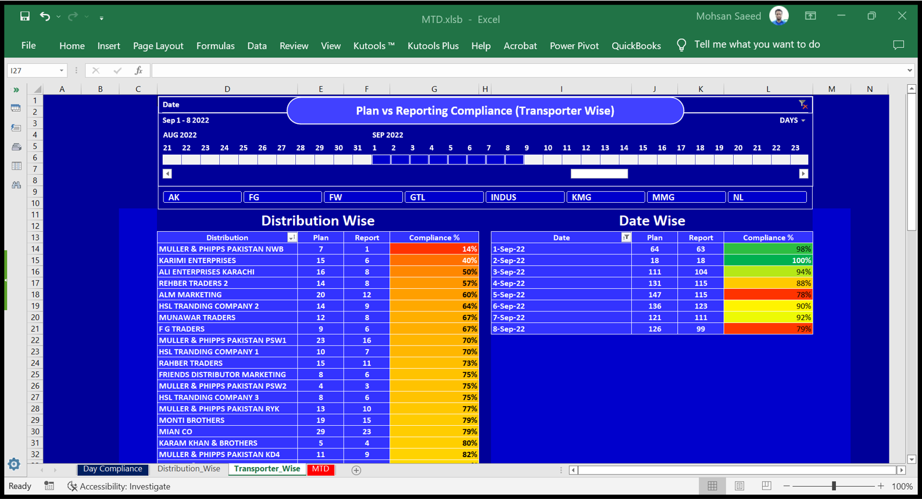Toggle the INDUS slicer button

click(x=524, y=198)
